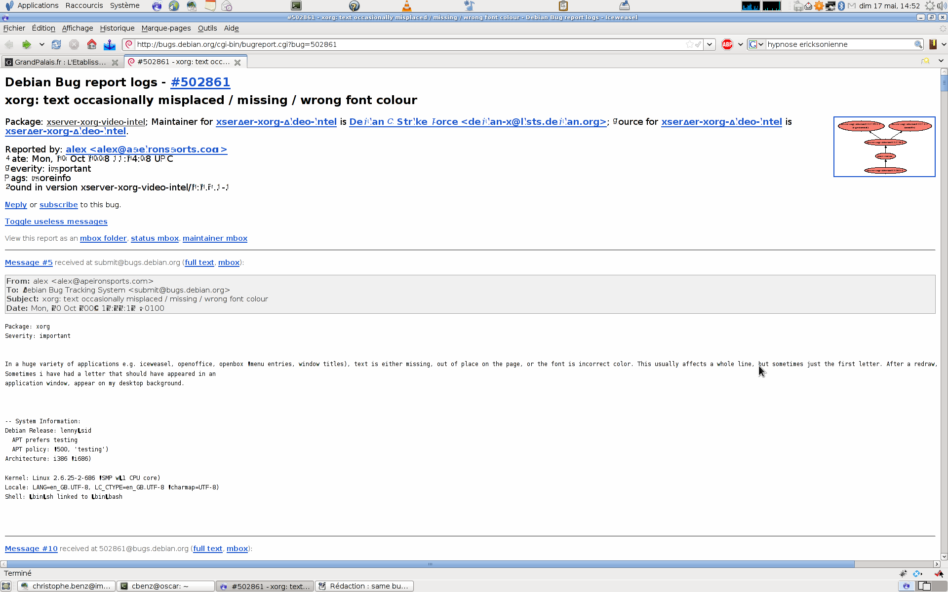Click the vertical scrollbar down arrow
This screenshot has height=592, width=948.
(x=944, y=556)
